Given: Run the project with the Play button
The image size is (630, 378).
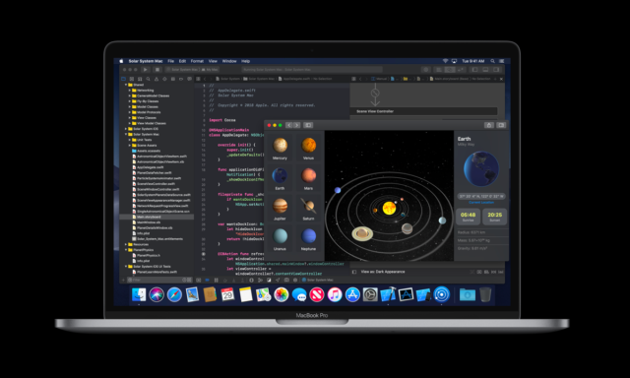Looking at the screenshot, I should click(x=146, y=70).
